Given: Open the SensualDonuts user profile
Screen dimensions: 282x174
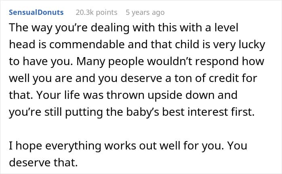Looking at the screenshot, I should pos(36,12).
